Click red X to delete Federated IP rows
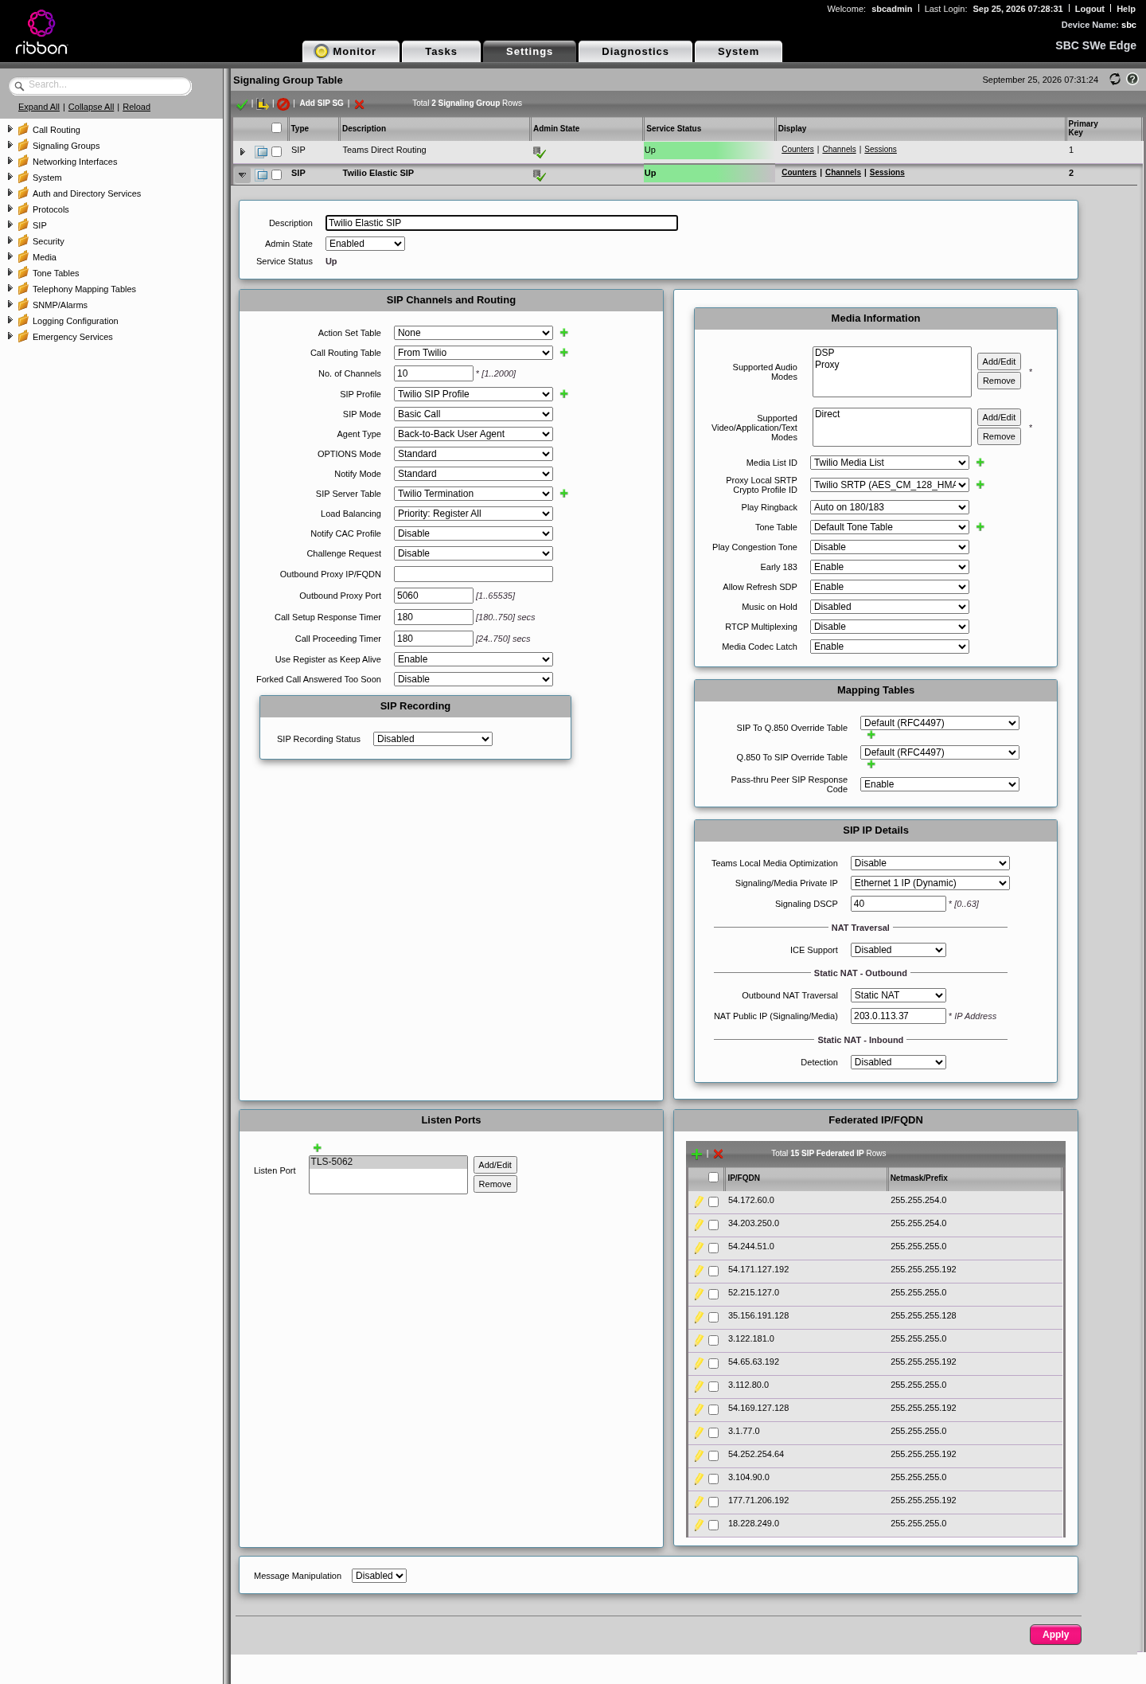The width and height of the screenshot is (1146, 1684). (719, 1154)
